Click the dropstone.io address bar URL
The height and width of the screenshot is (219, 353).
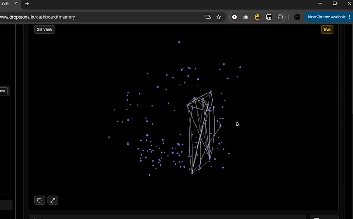(x=37, y=17)
